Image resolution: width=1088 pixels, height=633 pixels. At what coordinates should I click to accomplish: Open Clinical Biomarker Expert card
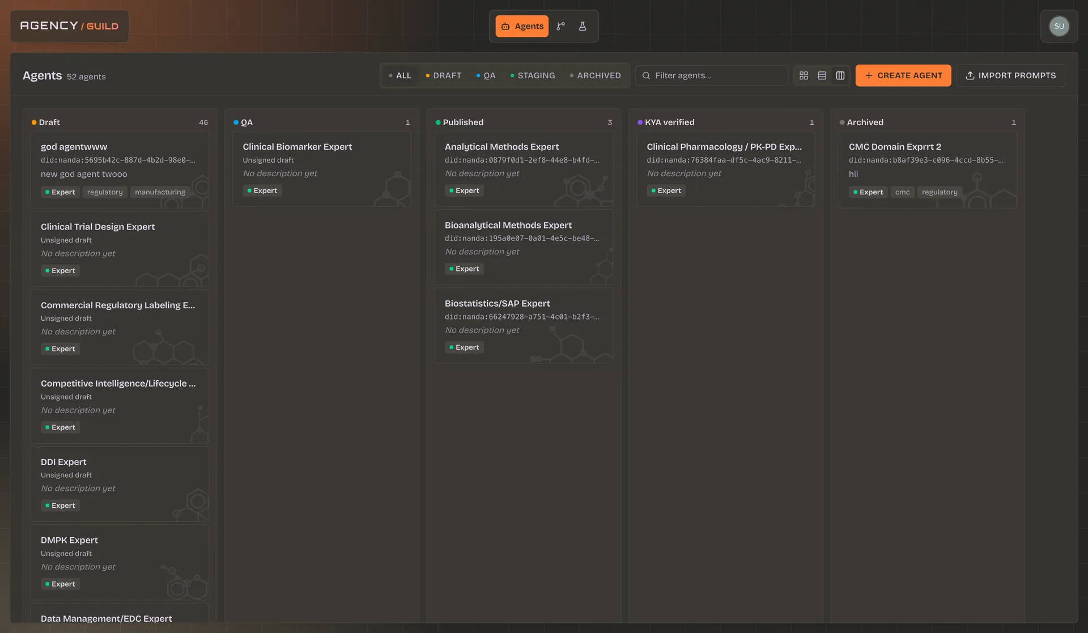tap(321, 169)
